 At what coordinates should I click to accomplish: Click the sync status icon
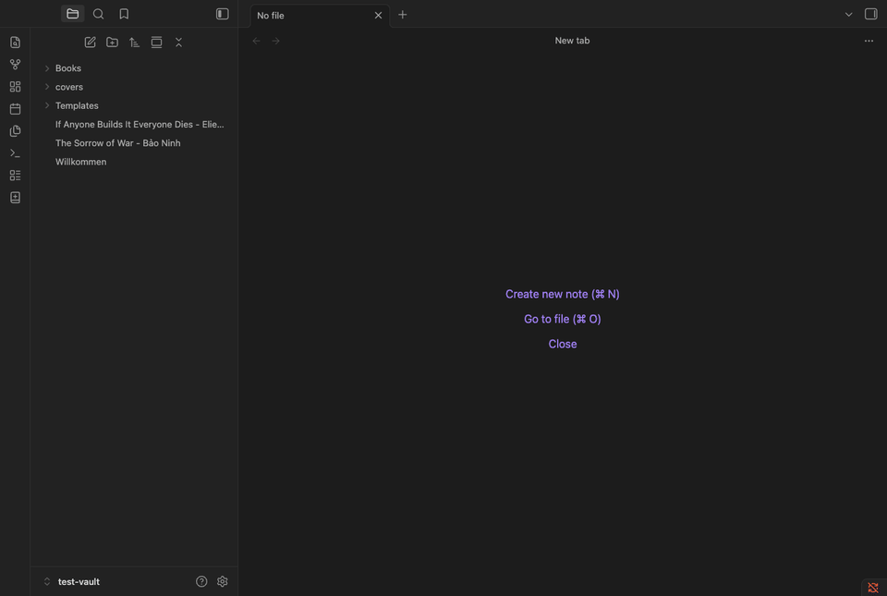coord(873,588)
